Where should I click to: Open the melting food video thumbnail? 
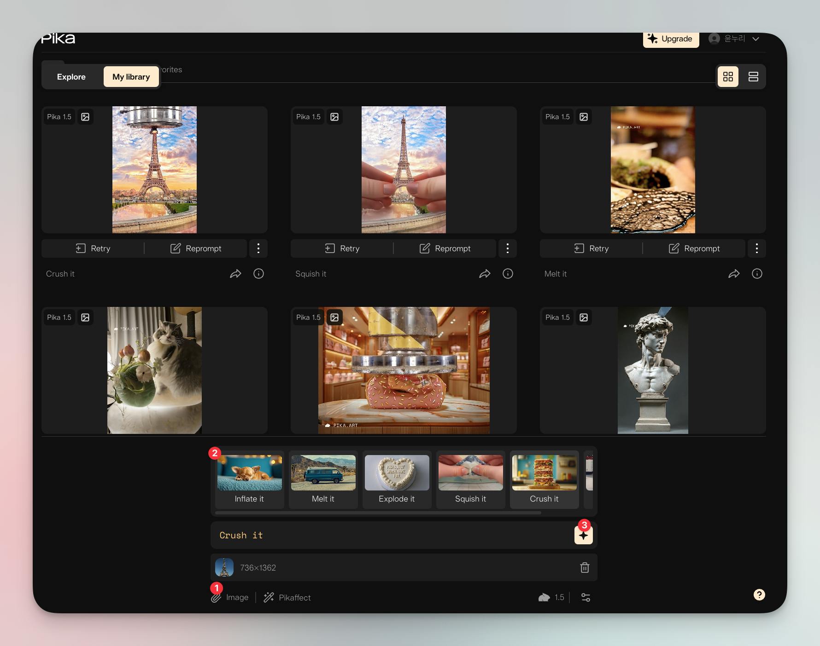point(653,170)
